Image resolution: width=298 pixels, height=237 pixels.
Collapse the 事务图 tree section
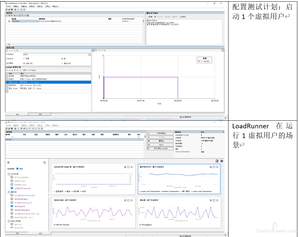(x=9, y=192)
